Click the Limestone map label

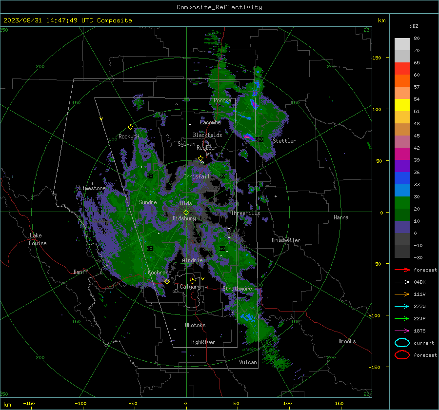point(92,188)
